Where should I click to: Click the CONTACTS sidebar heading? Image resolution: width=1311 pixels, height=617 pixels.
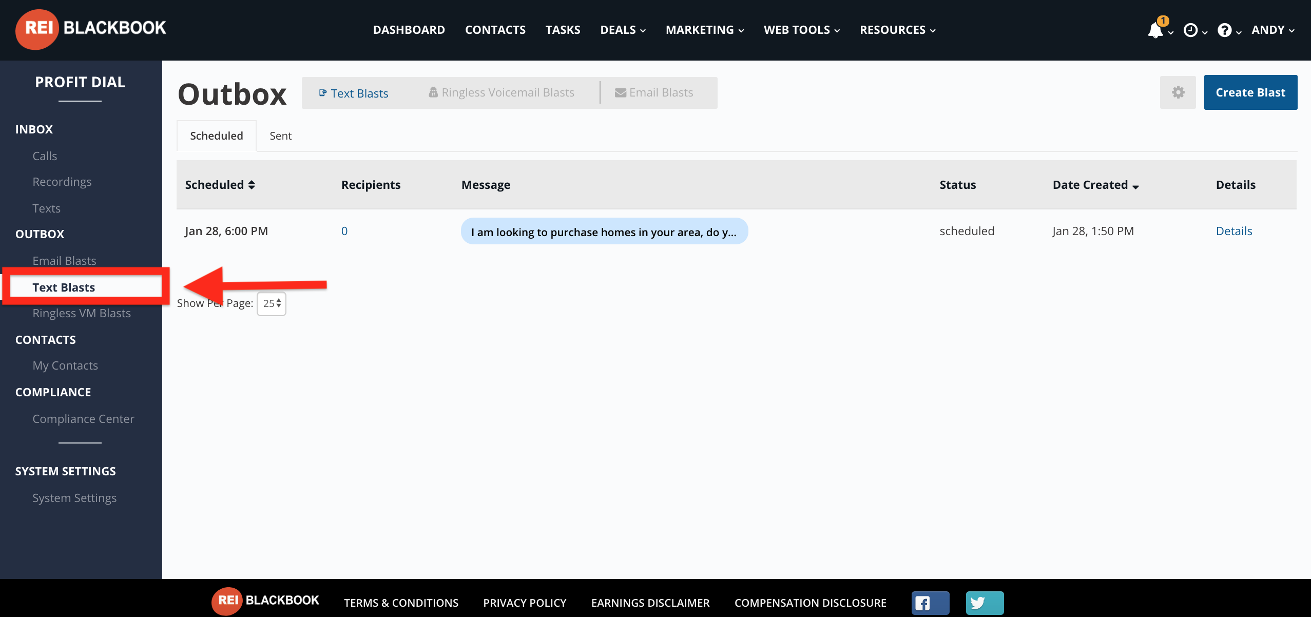(45, 340)
